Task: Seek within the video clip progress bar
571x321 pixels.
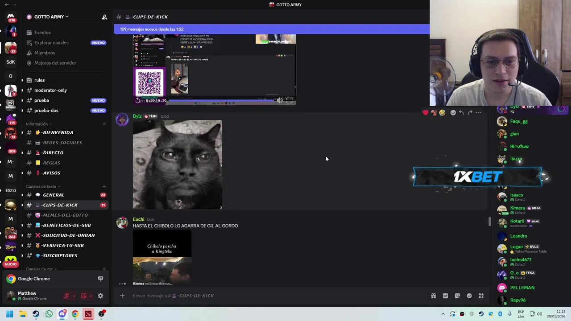Action: coord(221,100)
